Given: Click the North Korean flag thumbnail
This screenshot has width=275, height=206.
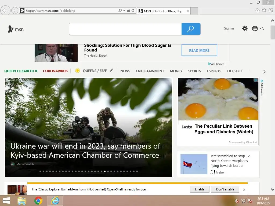Looking at the screenshot, I should tap(194, 164).
